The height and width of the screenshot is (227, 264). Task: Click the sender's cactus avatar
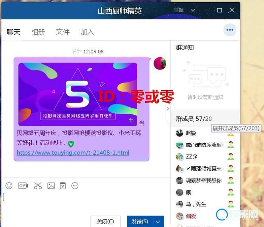pos(160,63)
